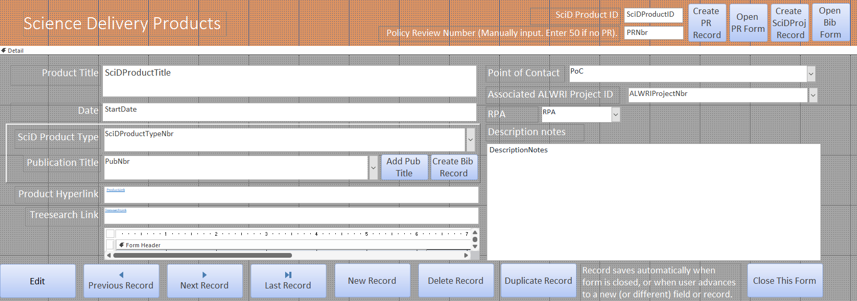
Task: Click the Open PR Form button
Action: [x=748, y=23]
